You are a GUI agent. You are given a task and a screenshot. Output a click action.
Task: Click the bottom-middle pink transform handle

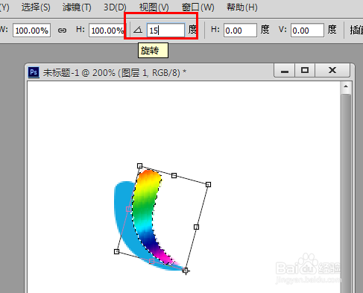pos(151,261)
